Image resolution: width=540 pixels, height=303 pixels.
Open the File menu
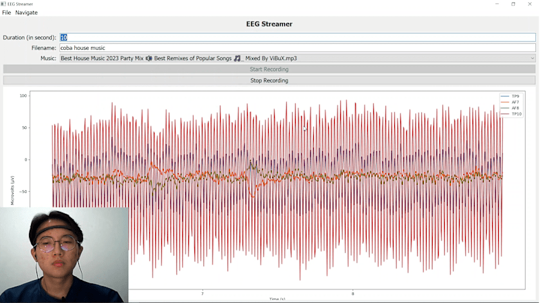[6, 12]
